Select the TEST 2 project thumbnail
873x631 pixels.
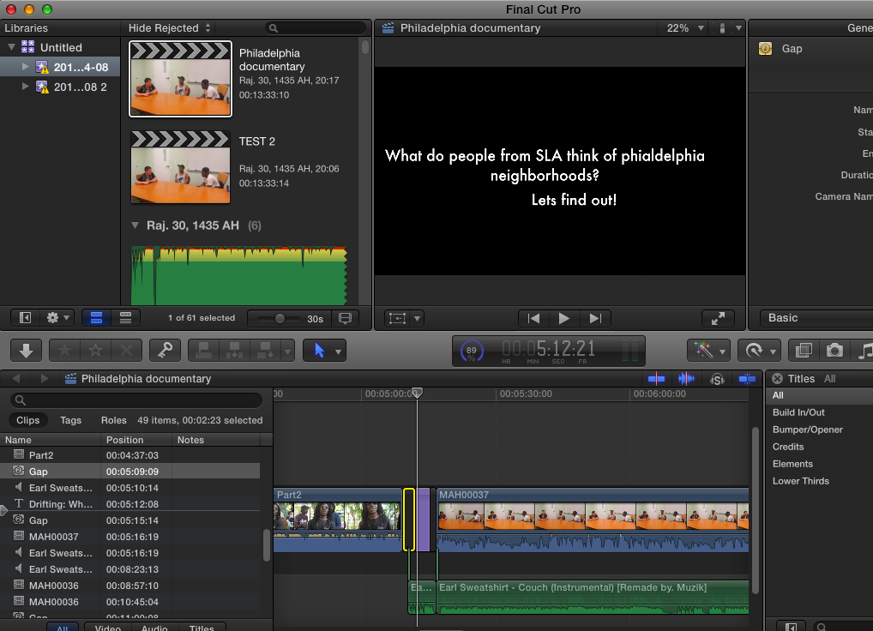pos(180,167)
